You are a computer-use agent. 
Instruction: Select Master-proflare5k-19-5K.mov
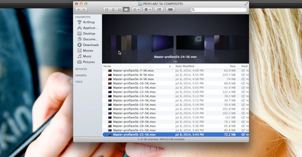point(175,122)
